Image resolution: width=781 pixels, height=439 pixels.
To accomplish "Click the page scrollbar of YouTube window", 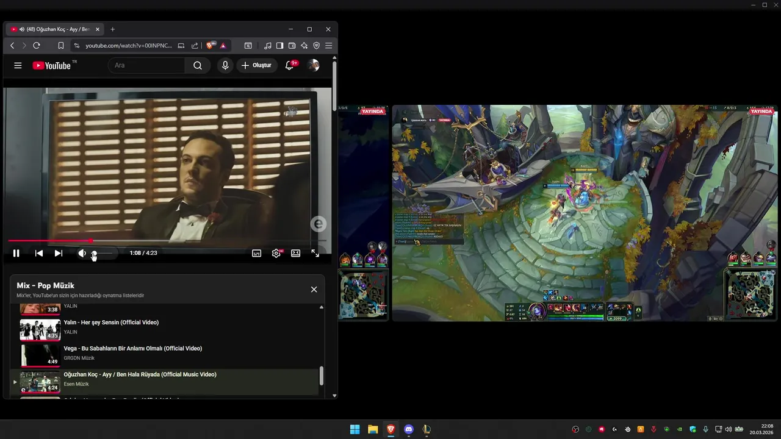I will [334, 85].
